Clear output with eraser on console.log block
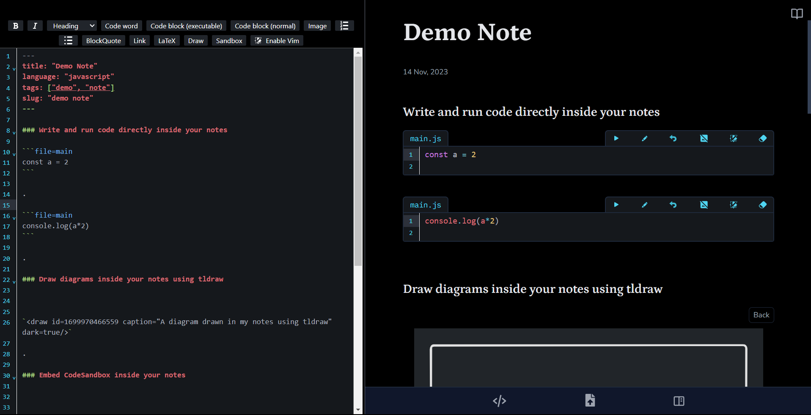Viewport: 811px width, 415px height. point(763,205)
